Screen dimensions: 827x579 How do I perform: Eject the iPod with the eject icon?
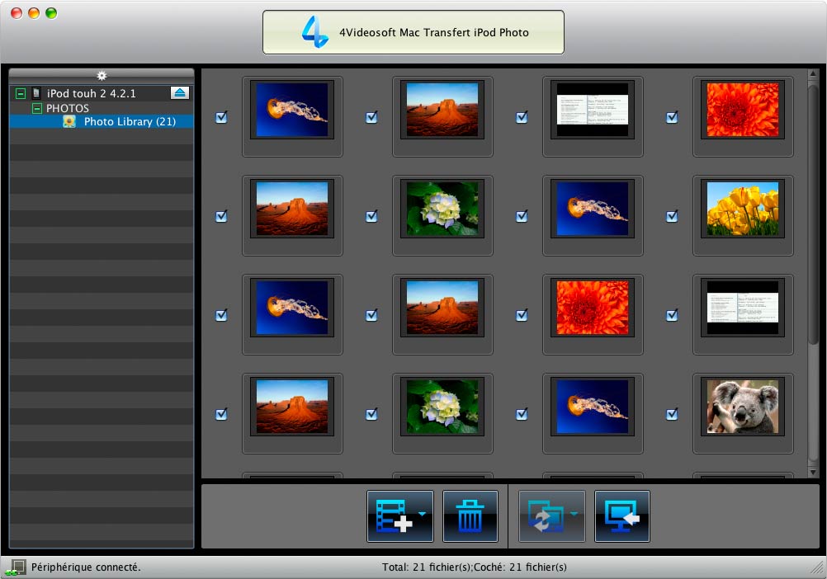(180, 93)
